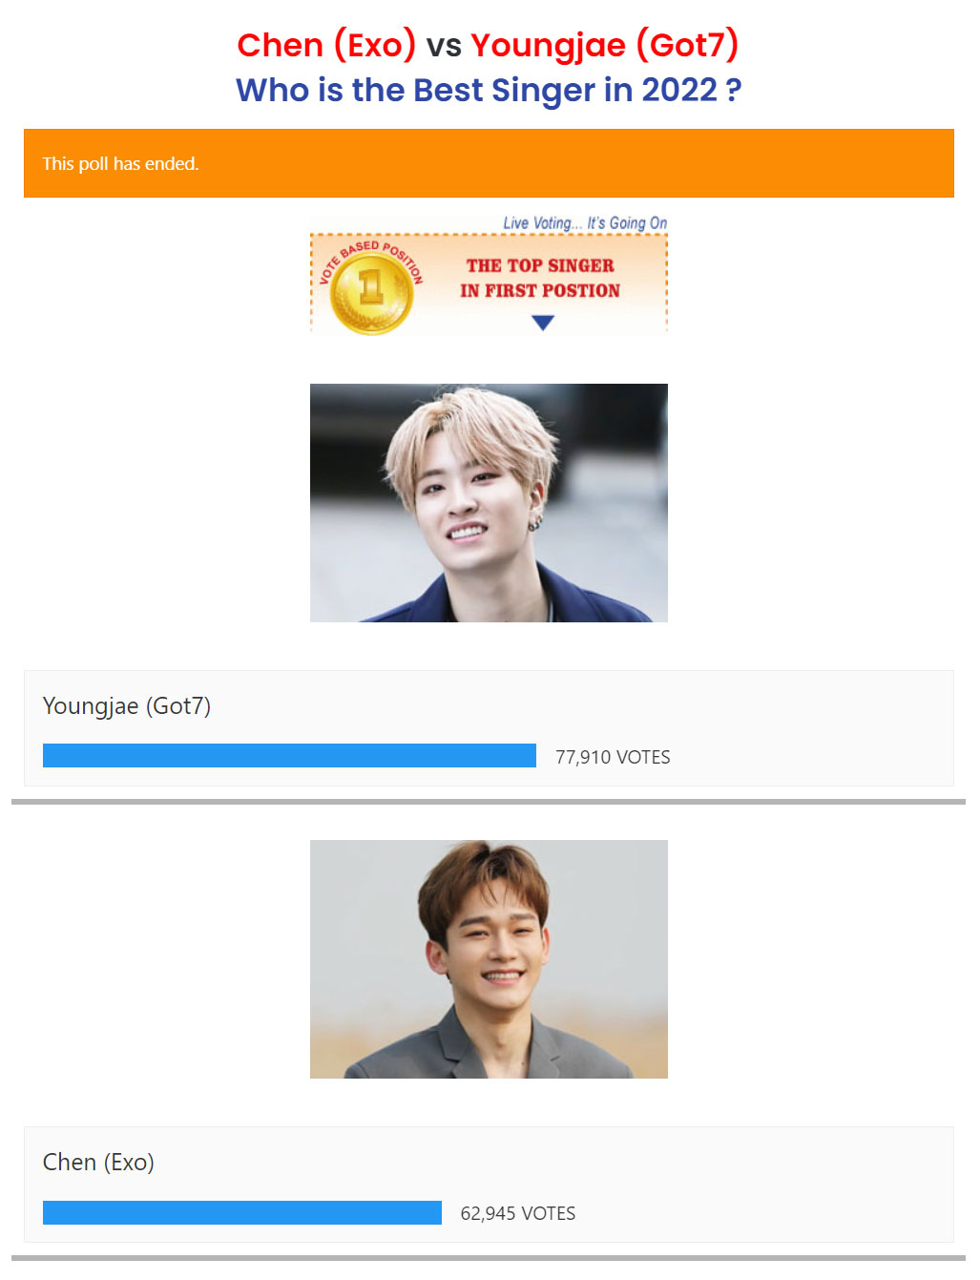Click 'THE TOP SINGER IN FIRST POSTION' text

(x=540, y=278)
